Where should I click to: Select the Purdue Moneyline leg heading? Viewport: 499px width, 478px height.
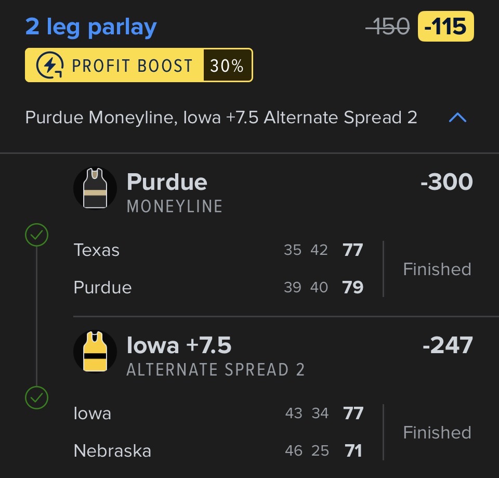tap(167, 183)
